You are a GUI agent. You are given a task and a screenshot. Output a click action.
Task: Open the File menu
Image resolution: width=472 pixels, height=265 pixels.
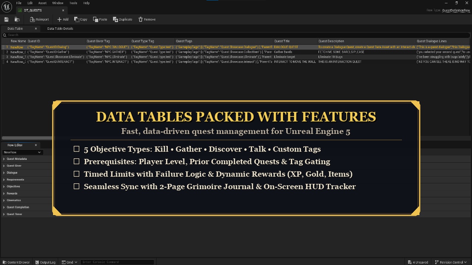click(19, 3)
